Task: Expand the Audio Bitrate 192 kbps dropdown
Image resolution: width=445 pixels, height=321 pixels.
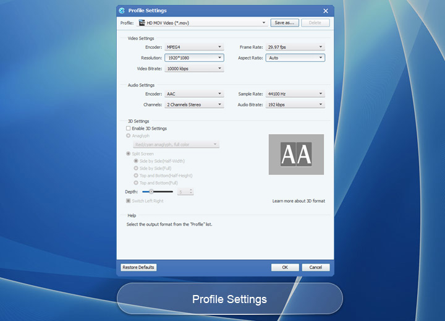Action: (295, 105)
